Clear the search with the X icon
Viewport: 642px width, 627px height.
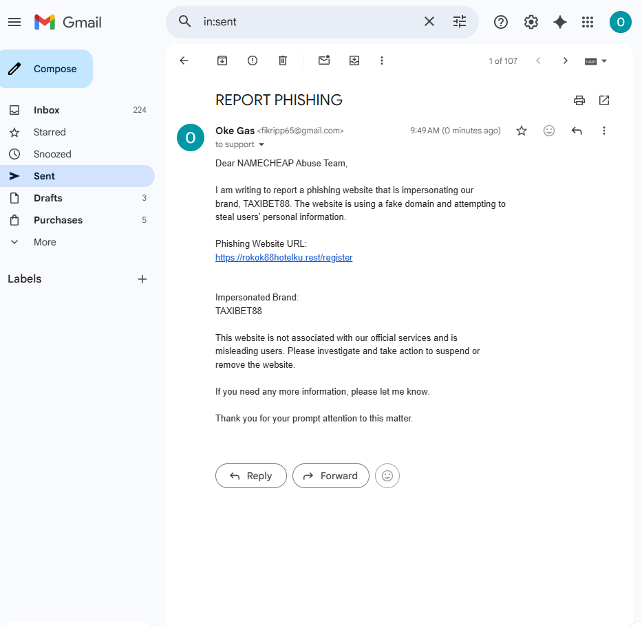[x=429, y=22]
